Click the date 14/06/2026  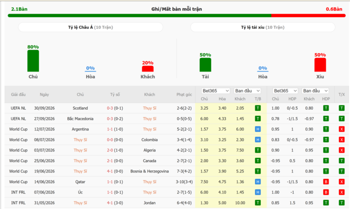click(44, 182)
